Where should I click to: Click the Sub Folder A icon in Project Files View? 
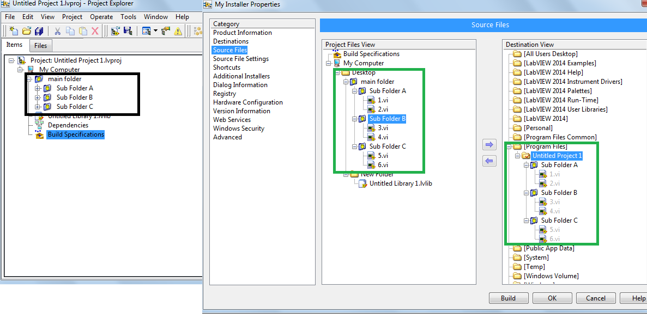coord(362,91)
